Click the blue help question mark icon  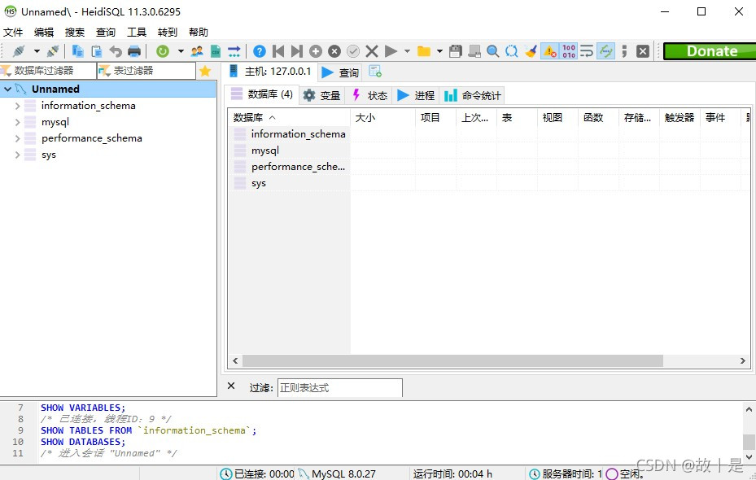coord(260,51)
